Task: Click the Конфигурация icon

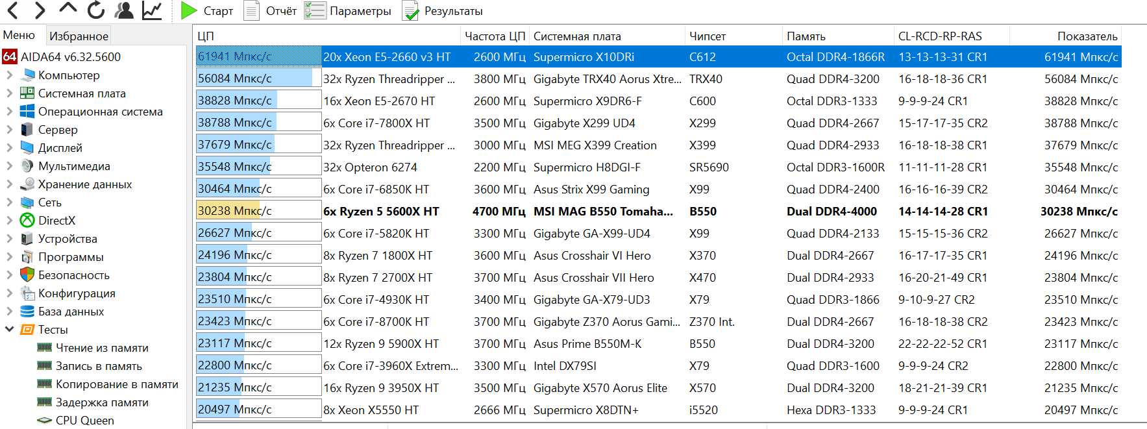Action: point(27,293)
